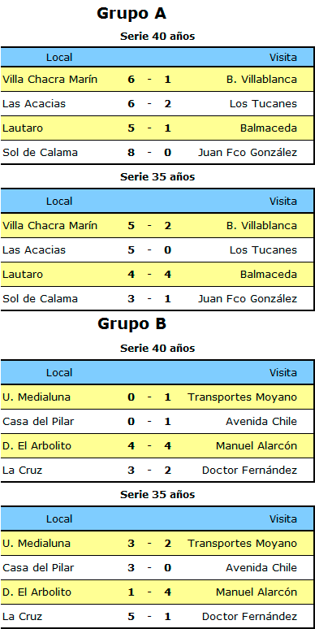This screenshot has height=629, width=315.
Task: Click the Grupo B heading
Action: (x=132, y=323)
